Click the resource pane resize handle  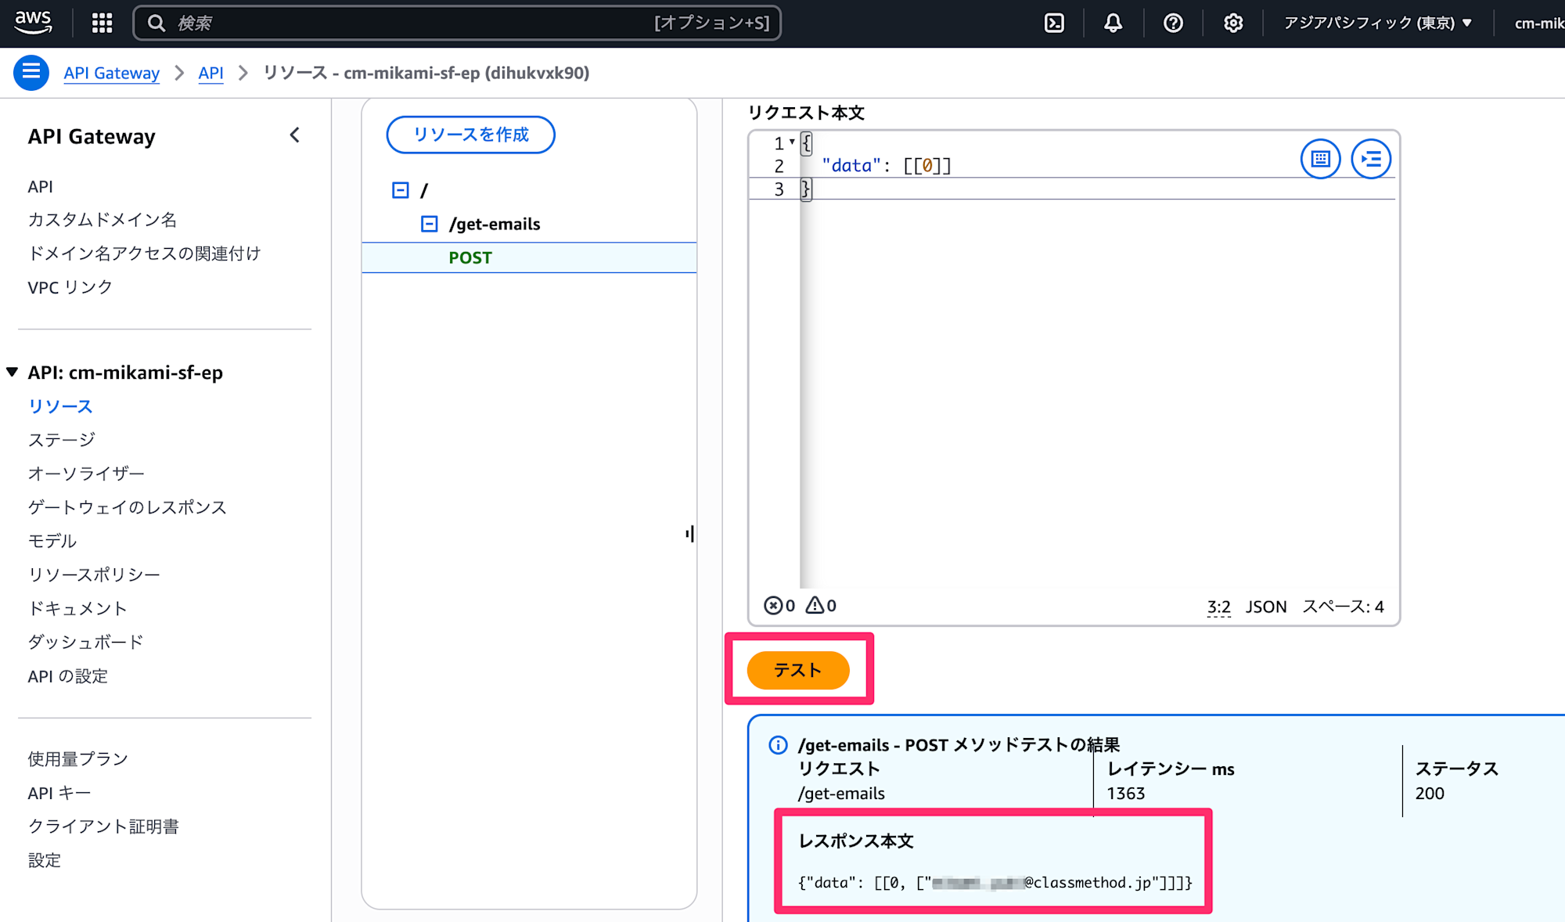click(x=689, y=534)
